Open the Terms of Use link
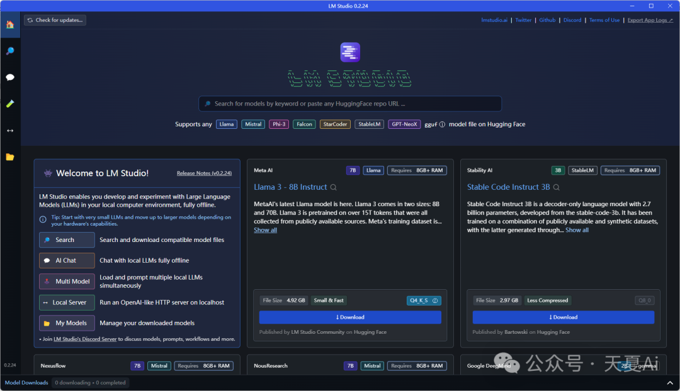 tap(604, 20)
